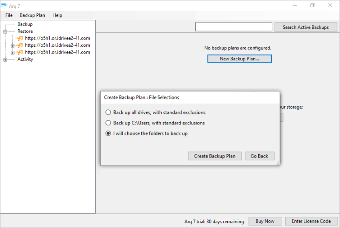Click the Arq 7 app icon in title bar

(4, 6)
